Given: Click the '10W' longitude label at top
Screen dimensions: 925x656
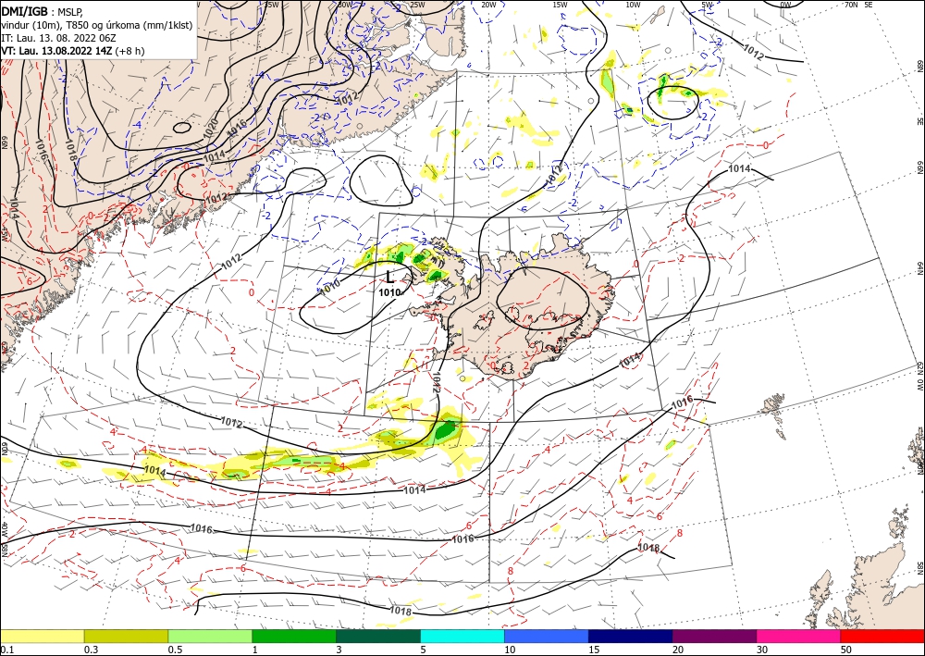Looking at the screenshot, I should tap(633, 4).
